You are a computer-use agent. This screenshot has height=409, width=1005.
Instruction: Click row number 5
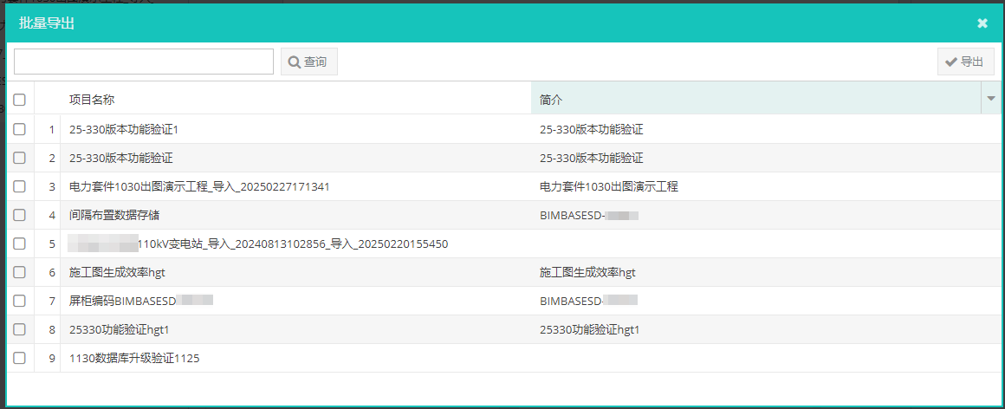[52, 243]
